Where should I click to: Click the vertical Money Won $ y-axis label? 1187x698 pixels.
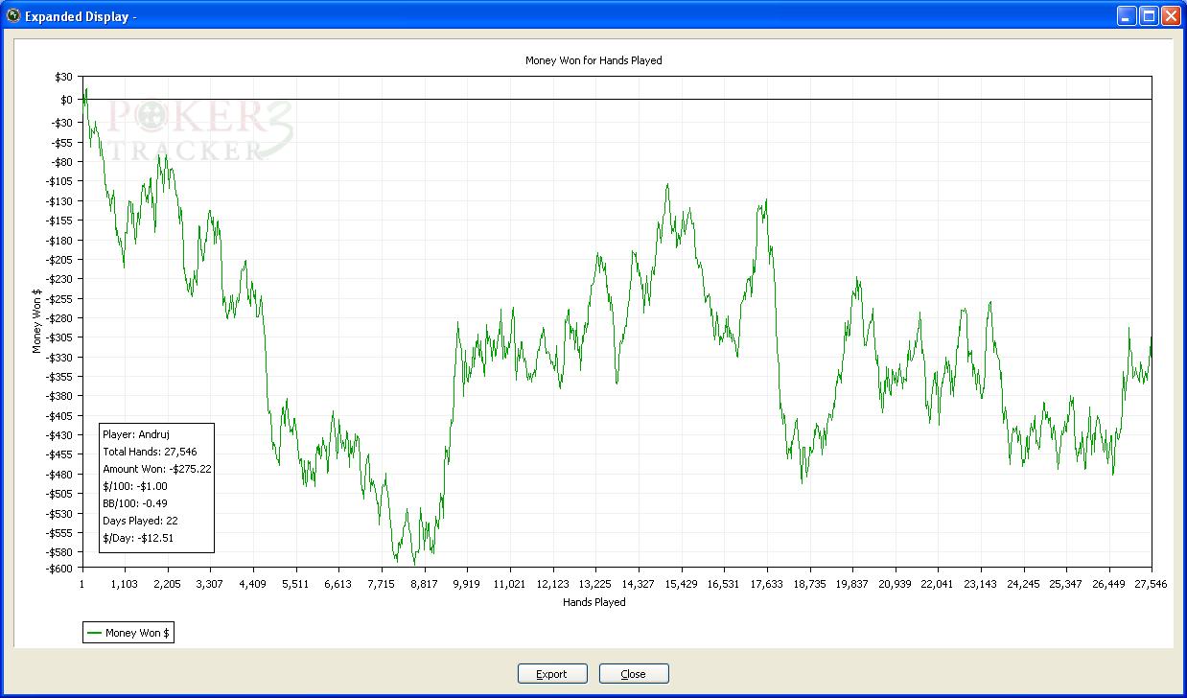pyautogui.click(x=37, y=321)
